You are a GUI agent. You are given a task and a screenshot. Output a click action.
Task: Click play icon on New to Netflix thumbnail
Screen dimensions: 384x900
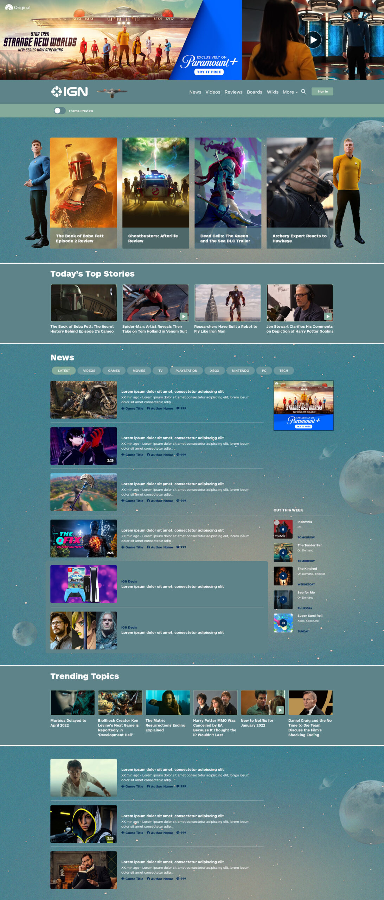[x=280, y=710]
